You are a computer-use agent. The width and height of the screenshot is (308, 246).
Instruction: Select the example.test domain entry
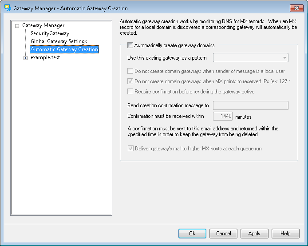[45, 58]
